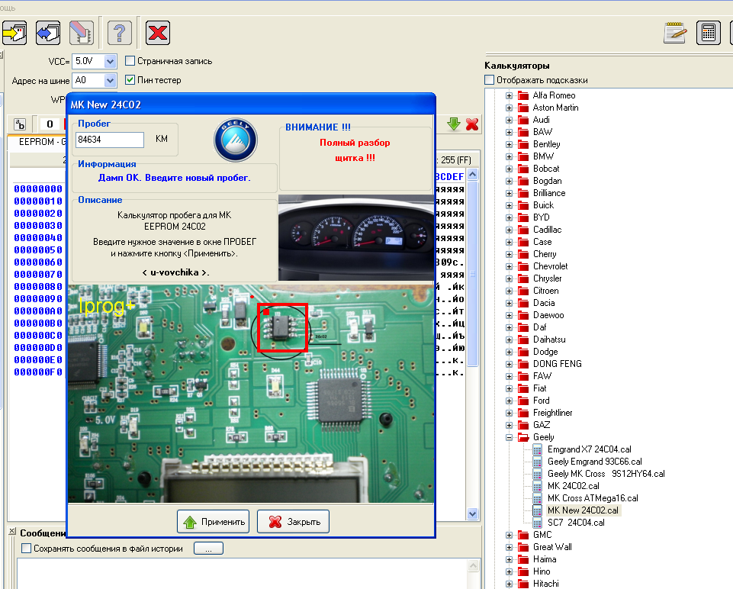Image resolution: width=733 pixels, height=589 pixels.
Task: Click the 'ab' text mode icon
Action: 20,124
